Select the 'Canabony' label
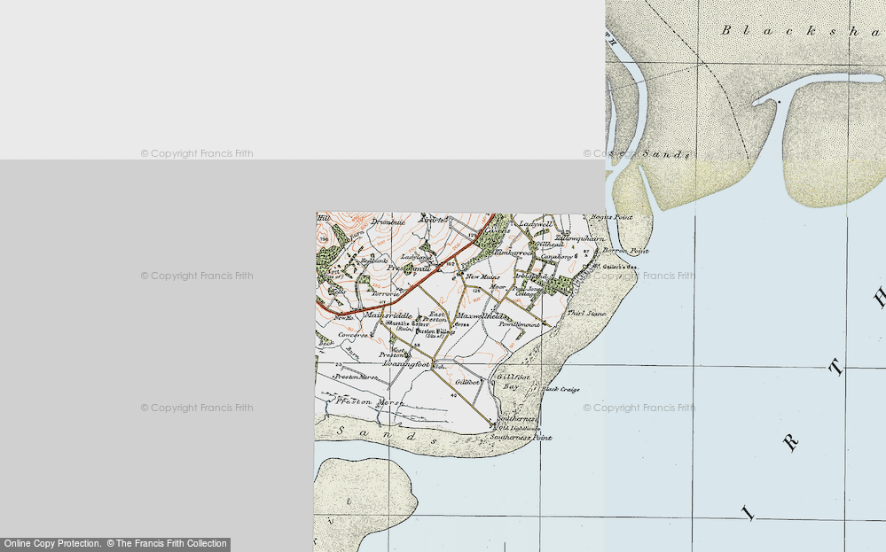Image resolution: width=886 pixels, height=552 pixels. [557, 257]
